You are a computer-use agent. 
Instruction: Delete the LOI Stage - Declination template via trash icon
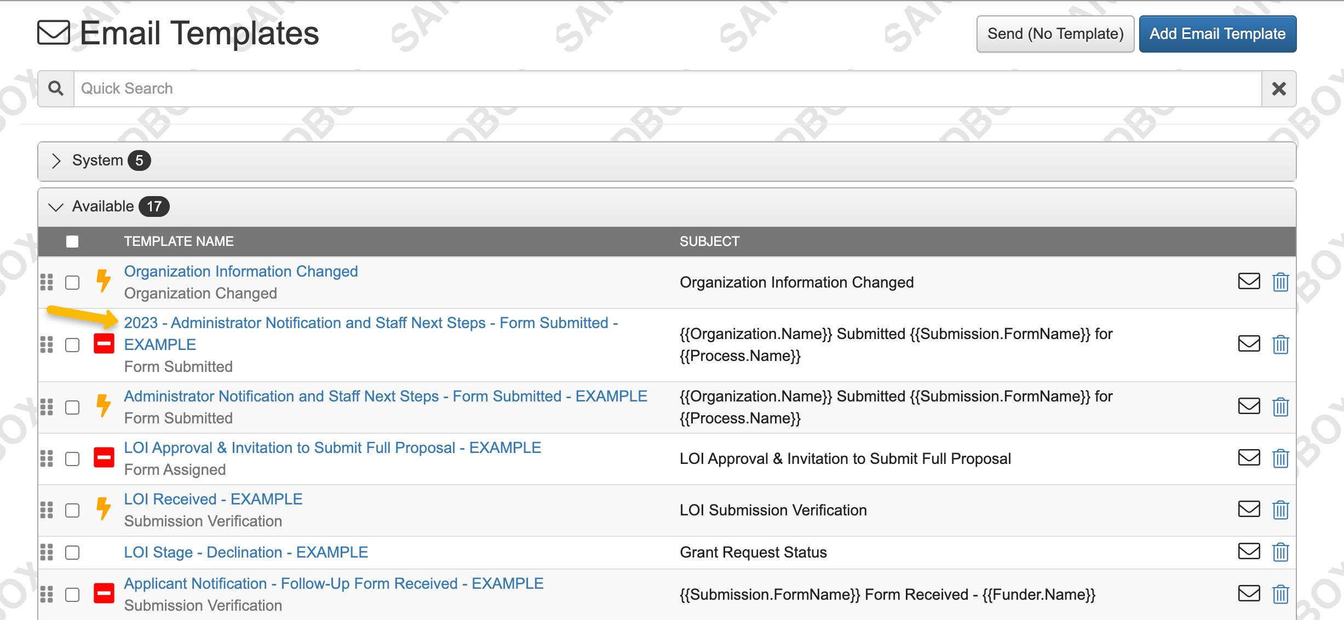tap(1281, 552)
